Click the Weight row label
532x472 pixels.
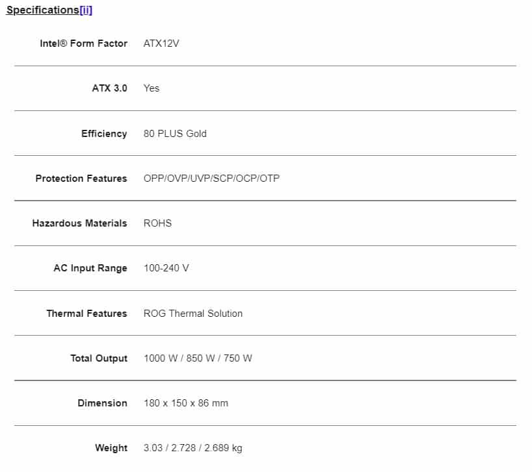coord(111,448)
